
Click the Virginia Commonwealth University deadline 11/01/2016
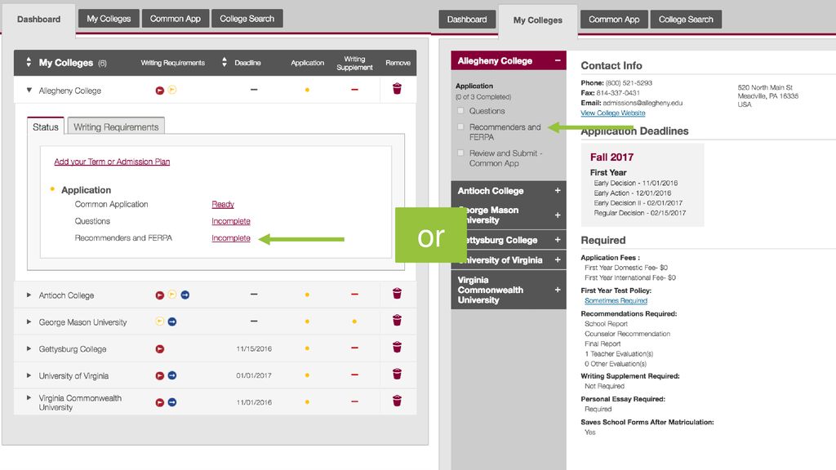tap(254, 402)
